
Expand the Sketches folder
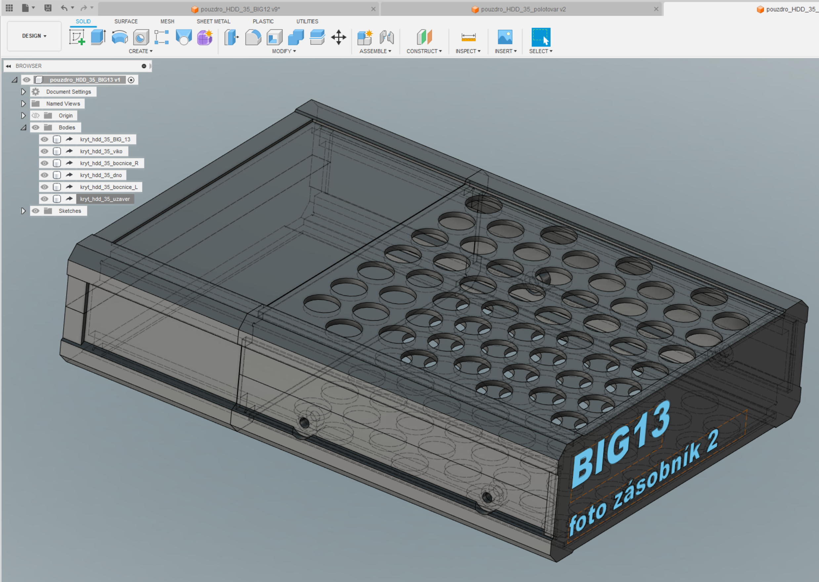coord(23,211)
